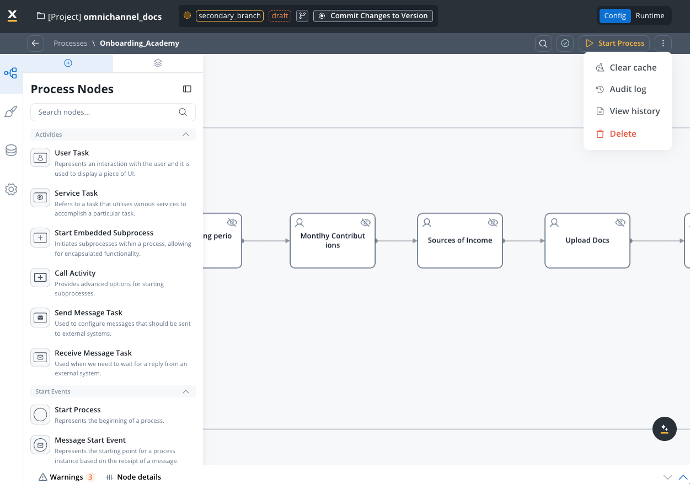Viewport: 690px width, 484px height.
Task: Click the Start Process button
Action: (x=614, y=44)
